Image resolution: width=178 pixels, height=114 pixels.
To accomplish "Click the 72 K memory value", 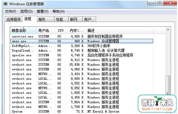I will pyautogui.click(x=80, y=112).
